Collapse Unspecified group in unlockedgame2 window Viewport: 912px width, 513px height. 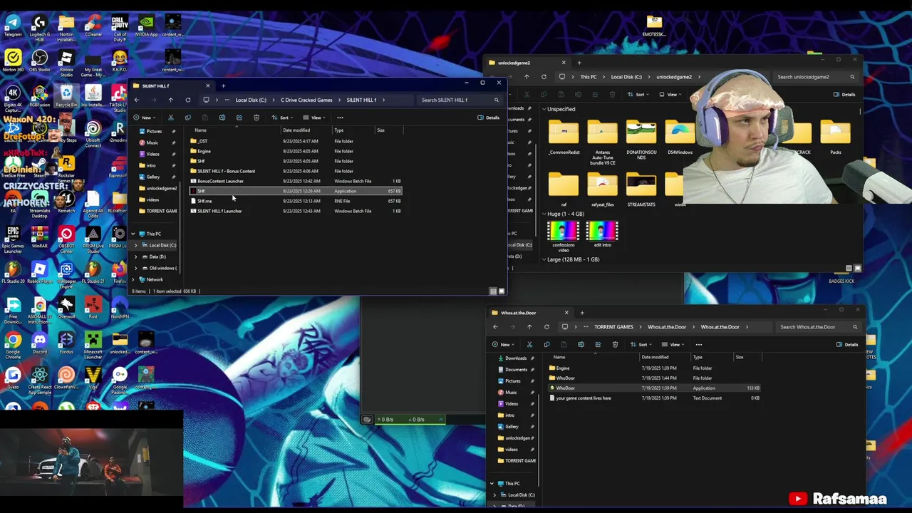pyautogui.click(x=544, y=110)
